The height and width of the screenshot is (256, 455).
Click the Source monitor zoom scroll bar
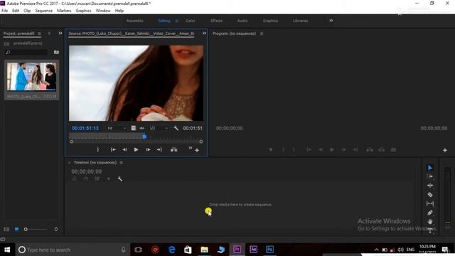pyautogui.click(x=136, y=142)
